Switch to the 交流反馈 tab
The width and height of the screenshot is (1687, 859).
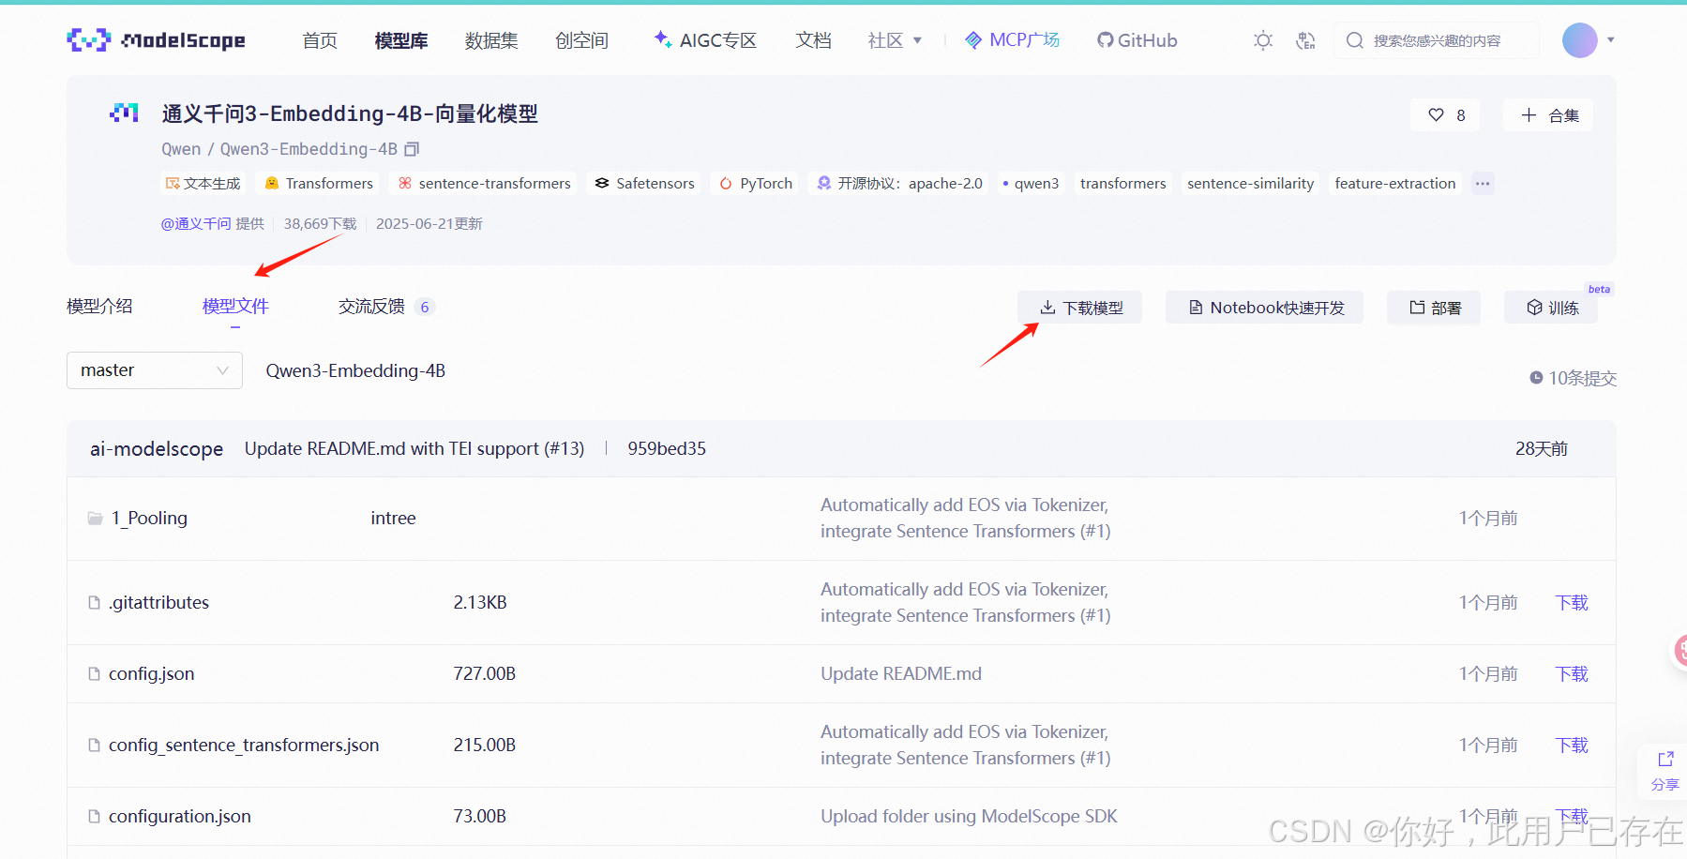point(386,306)
